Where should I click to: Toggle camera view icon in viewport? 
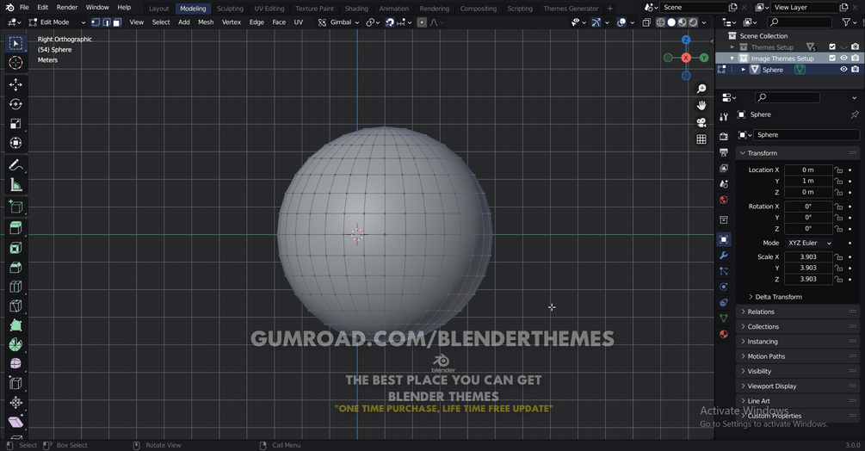click(701, 122)
